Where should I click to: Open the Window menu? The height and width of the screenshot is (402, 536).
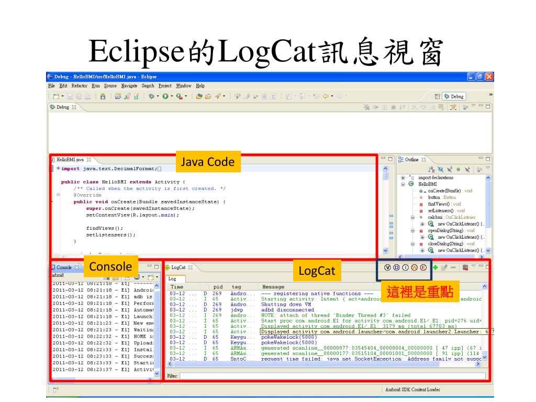tap(184, 86)
